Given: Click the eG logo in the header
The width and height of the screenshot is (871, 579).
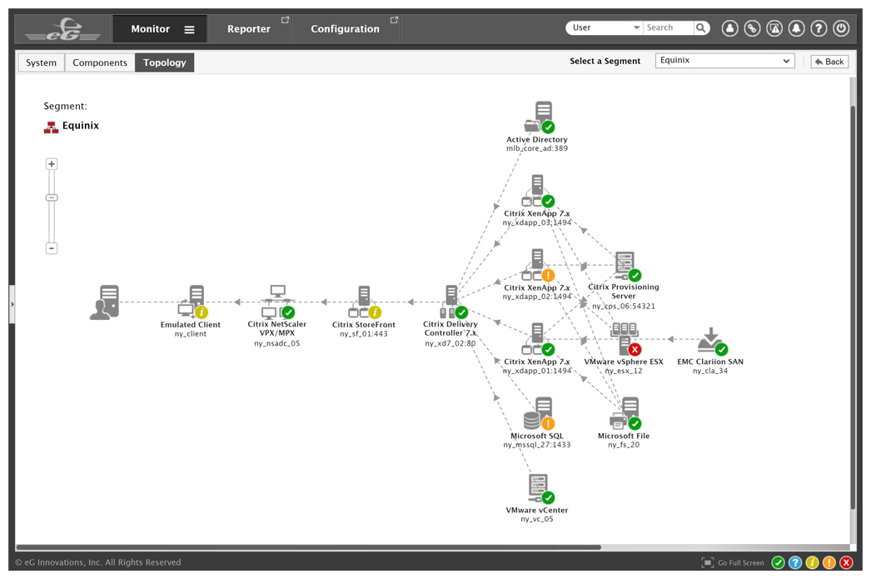Looking at the screenshot, I should coord(62,29).
